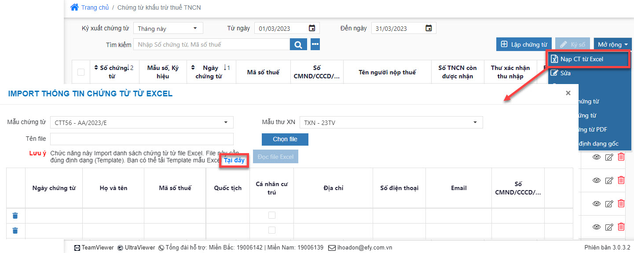Open the Đến ngày calendar picker

click(x=429, y=28)
